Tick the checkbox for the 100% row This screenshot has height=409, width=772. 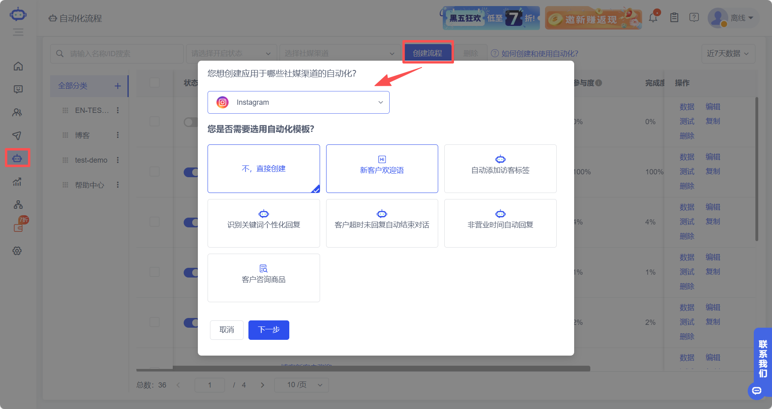coord(155,172)
